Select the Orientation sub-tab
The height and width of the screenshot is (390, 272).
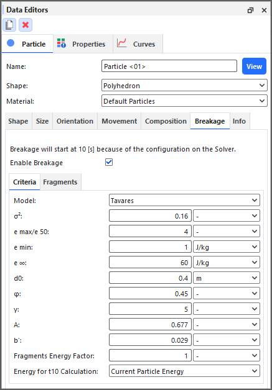75,121
